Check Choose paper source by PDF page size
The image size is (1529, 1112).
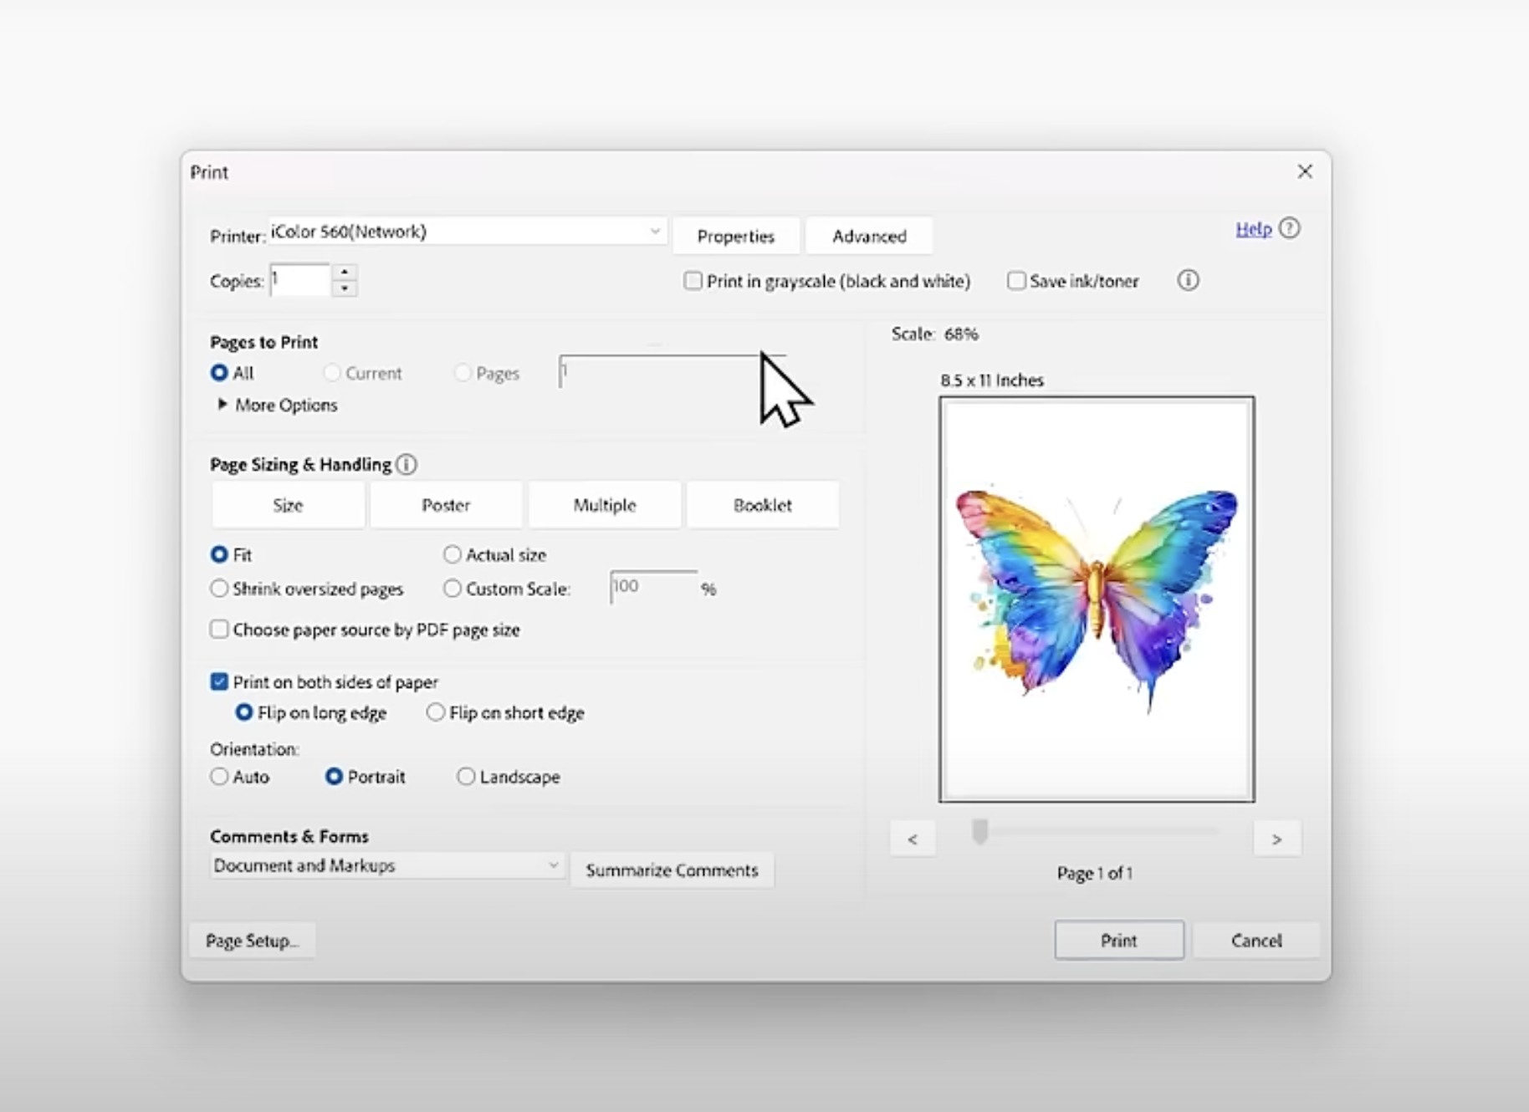coord(219,629)
